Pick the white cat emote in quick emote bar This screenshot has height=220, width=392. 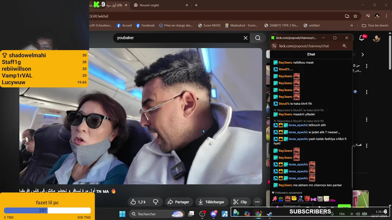pos(320,199)
